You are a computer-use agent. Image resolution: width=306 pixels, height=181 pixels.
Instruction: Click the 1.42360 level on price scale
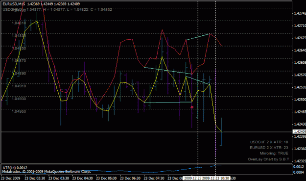pos(300,149)
